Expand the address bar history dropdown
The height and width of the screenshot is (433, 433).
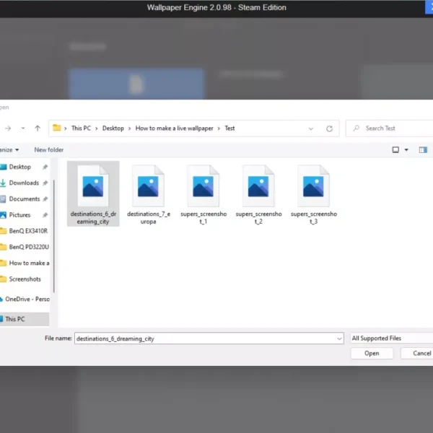[311, 128]
